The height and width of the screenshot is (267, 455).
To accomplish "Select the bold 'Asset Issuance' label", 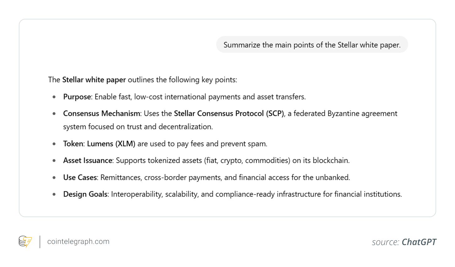I will point(88,160).
